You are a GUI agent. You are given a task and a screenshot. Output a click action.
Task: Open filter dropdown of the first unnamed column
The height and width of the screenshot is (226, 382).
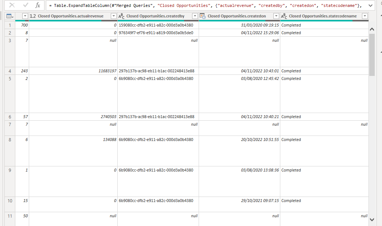(x=25, y=16)
